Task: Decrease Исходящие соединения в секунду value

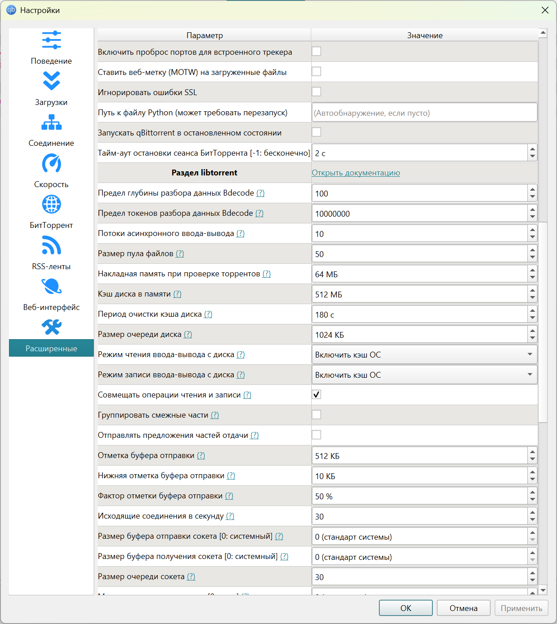Action: [532, 520]
